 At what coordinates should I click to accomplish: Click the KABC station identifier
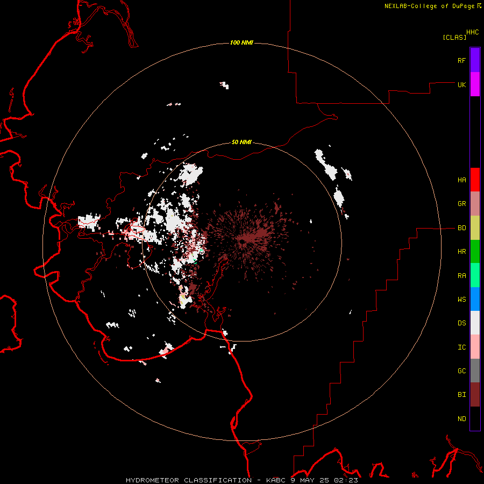point(277,480)
